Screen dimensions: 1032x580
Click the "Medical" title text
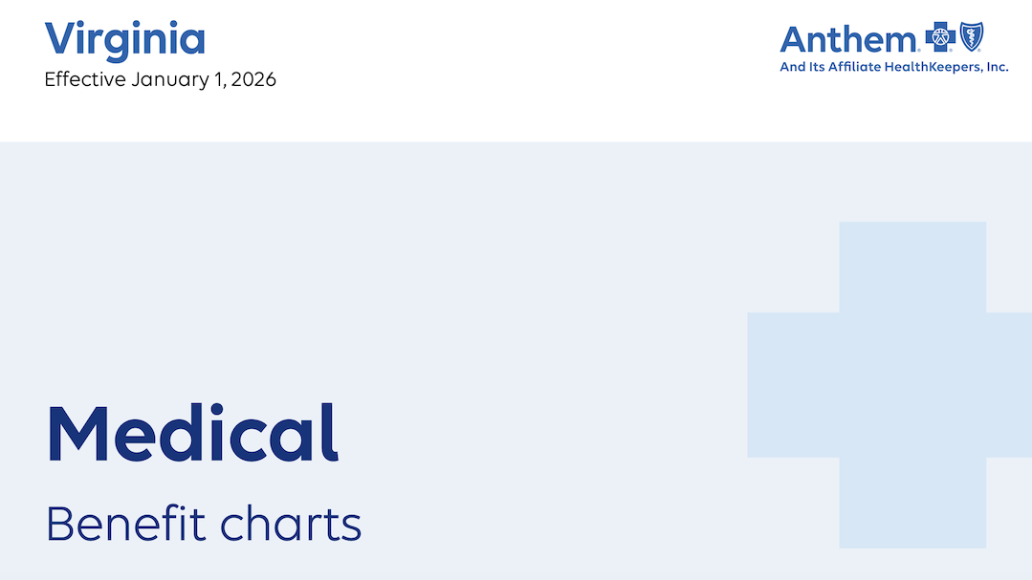[192, 434]
